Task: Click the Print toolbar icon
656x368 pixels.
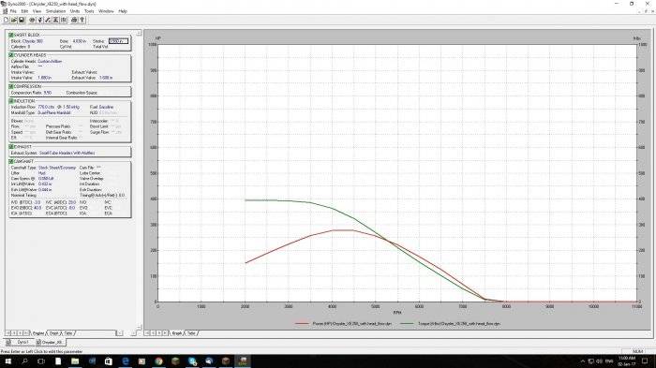Action: click(x=74, y=20)
